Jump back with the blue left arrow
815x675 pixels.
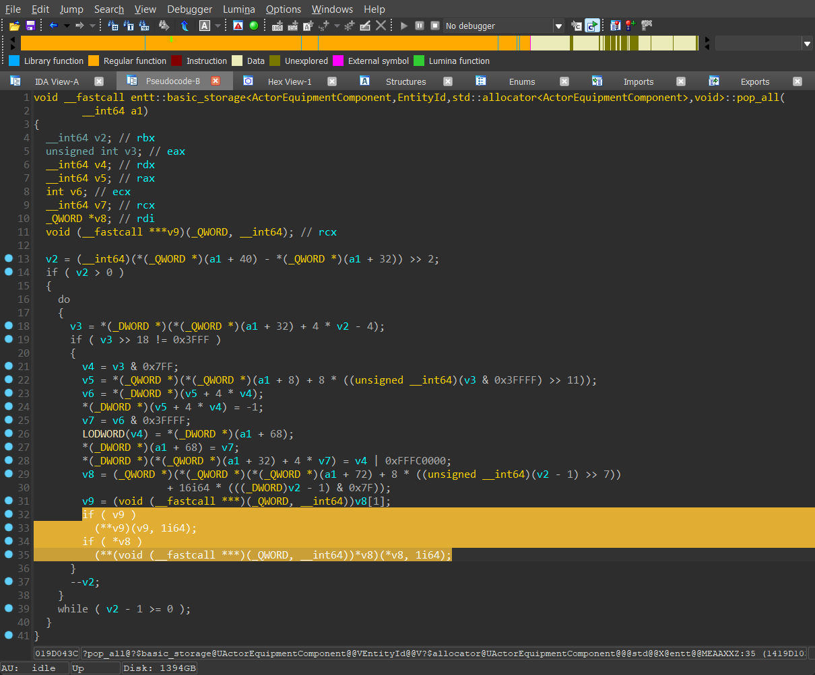point(53,26)
